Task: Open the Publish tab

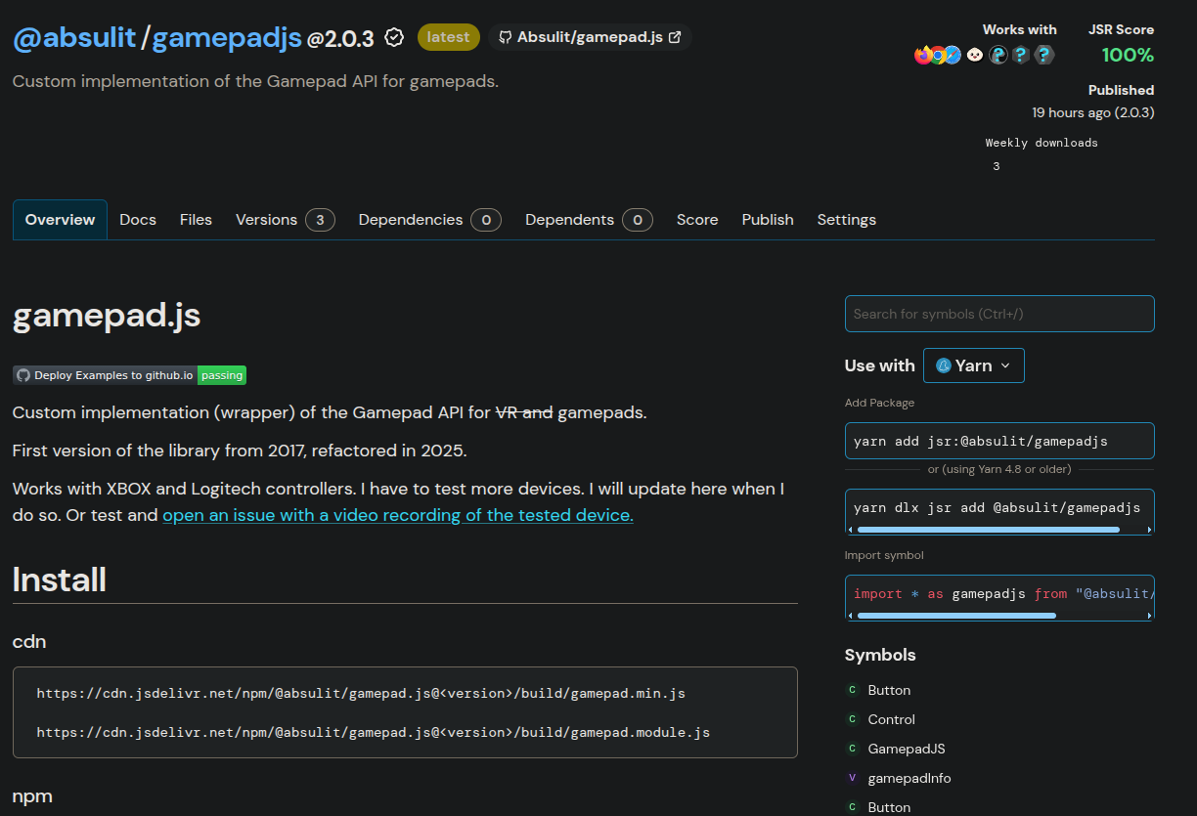Action: (x=768, y=220)
